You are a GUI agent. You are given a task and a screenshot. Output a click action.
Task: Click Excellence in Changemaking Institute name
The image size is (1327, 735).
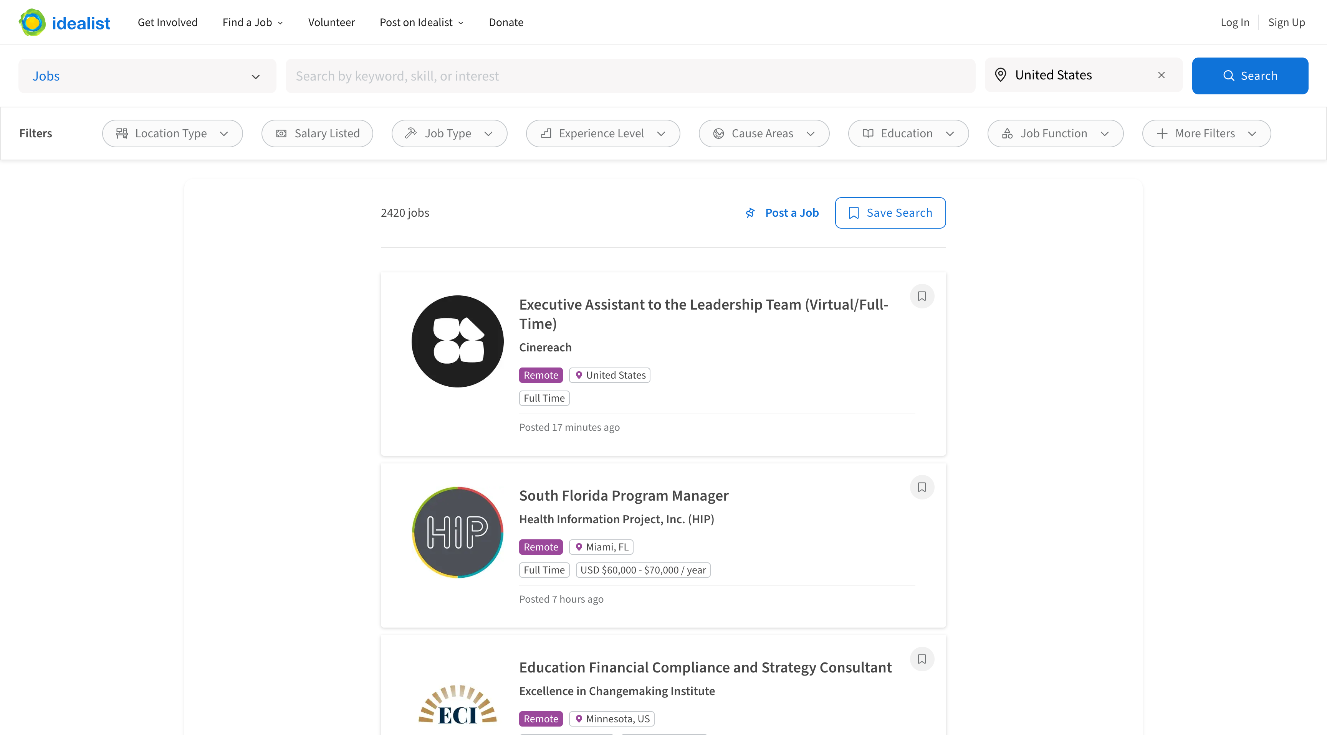click(617, 691)
